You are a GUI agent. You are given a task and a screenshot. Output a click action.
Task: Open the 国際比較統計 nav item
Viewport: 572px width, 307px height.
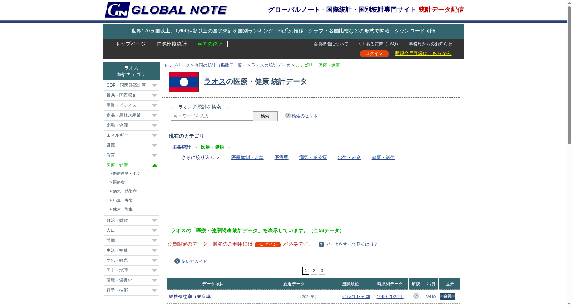(172, 44)
